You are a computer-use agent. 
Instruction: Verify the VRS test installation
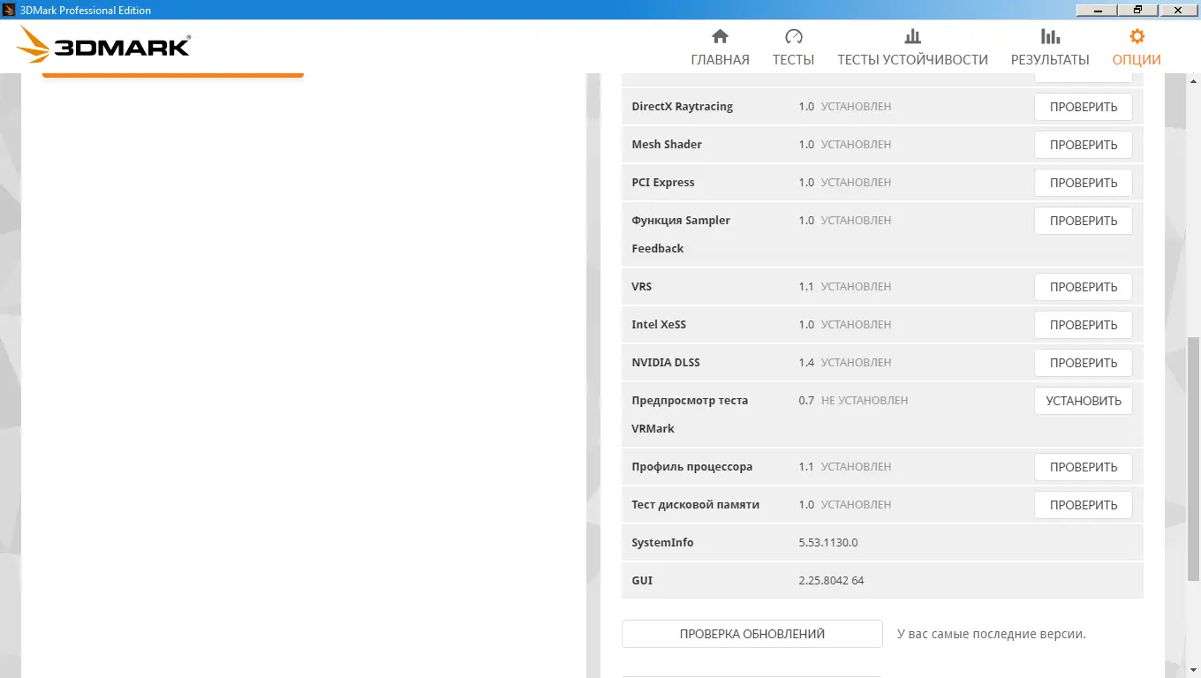pos(1084,287)
